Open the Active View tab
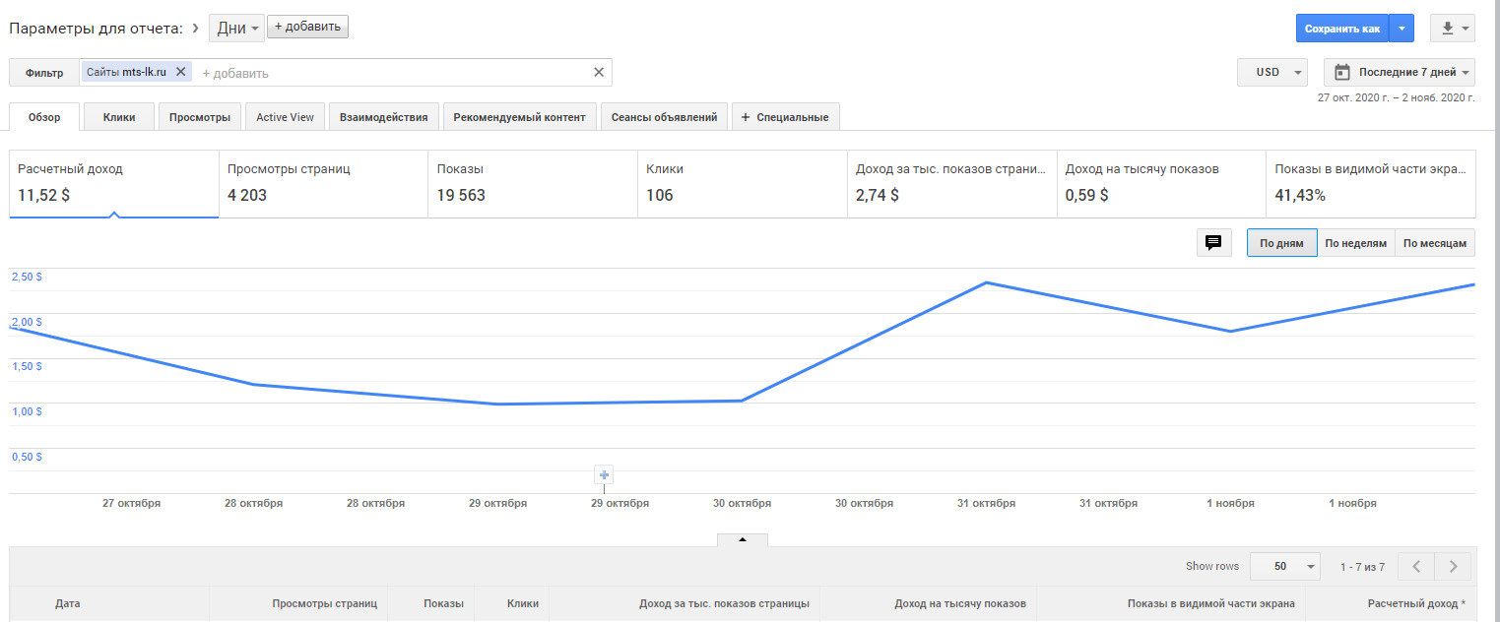1500x622 pixels. click(285, 117)
